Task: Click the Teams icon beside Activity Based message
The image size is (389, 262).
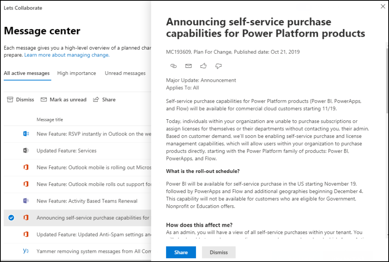Action: [x=26, y=201]
